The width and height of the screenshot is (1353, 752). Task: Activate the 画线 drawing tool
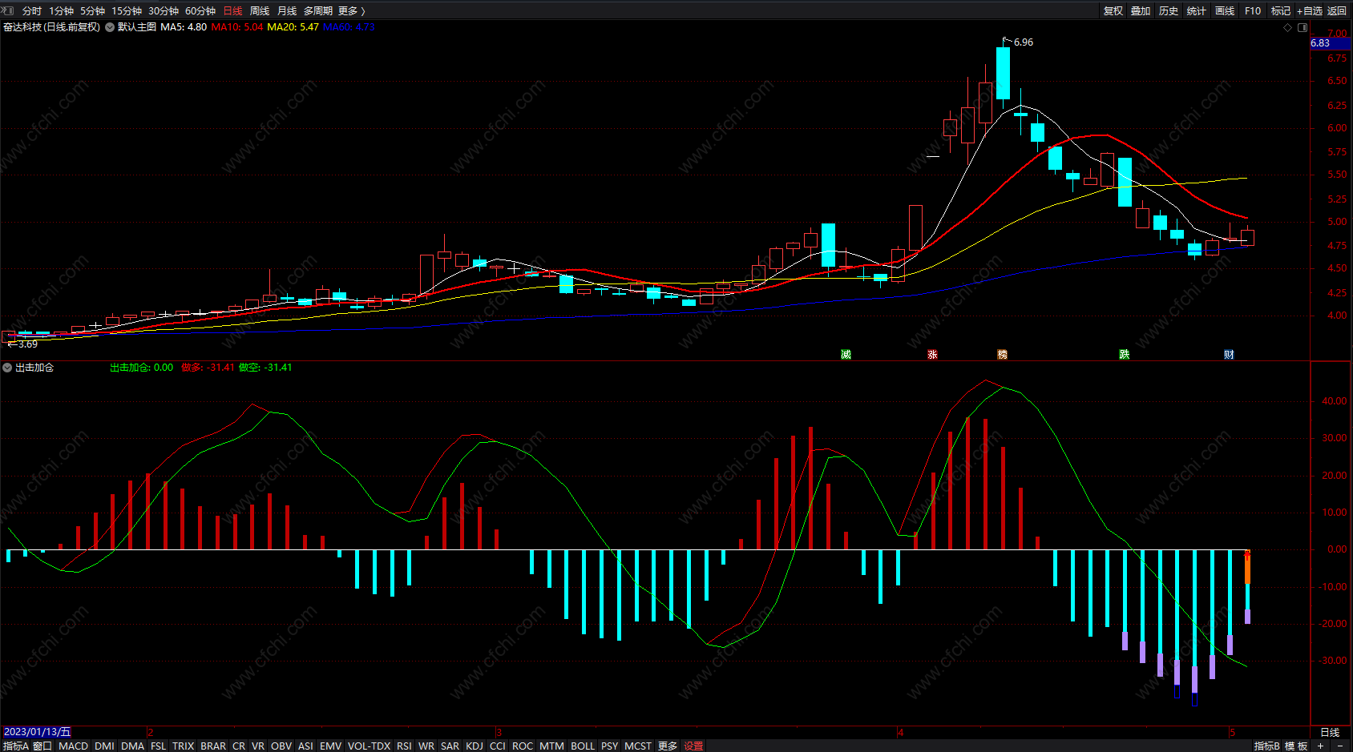pyautogui.click(x=1225, y=10)
